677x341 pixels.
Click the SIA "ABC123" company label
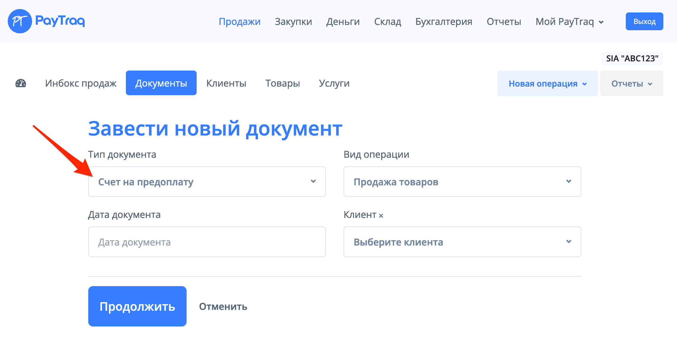point(632,58)
